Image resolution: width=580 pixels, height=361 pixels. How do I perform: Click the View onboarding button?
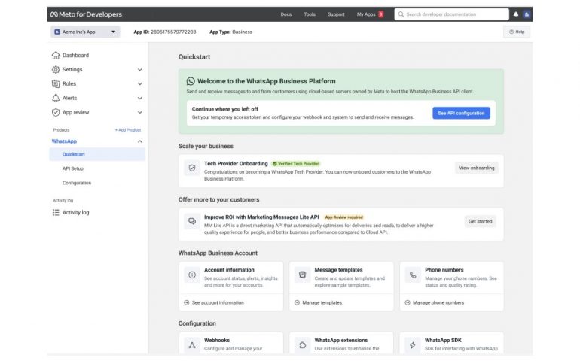point(476,168)
